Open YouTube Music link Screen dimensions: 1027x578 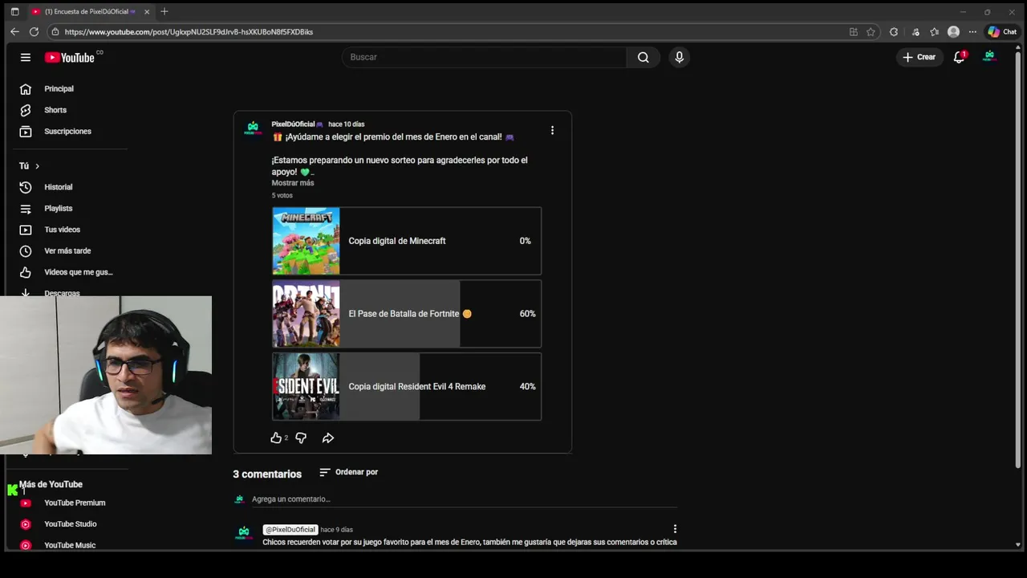(71, 545)
